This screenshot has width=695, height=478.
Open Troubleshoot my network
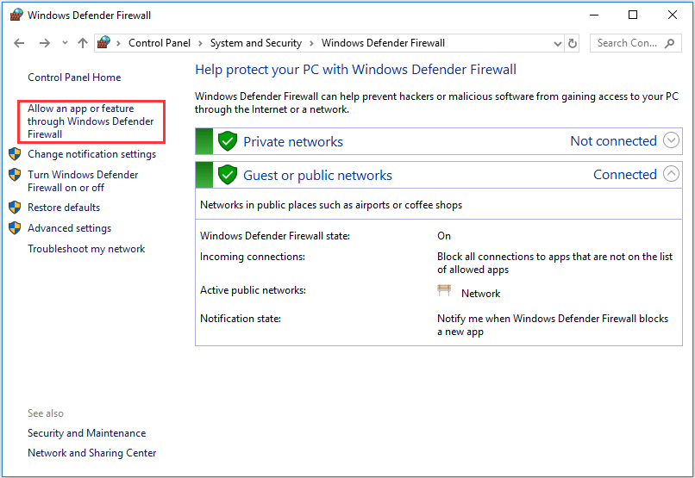86,249
